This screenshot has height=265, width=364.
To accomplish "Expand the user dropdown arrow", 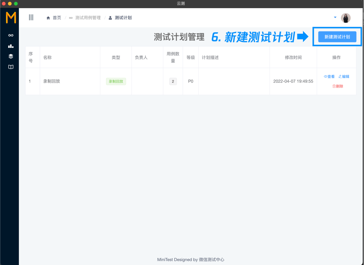I will tap(335, 18).
